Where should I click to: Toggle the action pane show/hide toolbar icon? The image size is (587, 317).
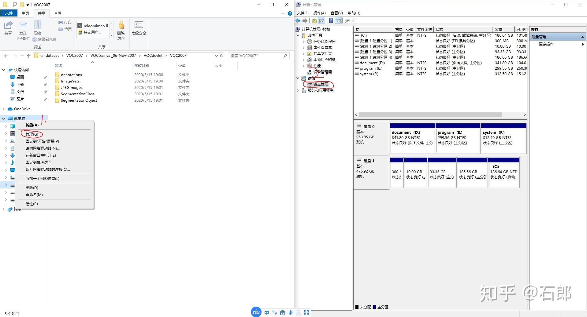(x=338, y=21)
